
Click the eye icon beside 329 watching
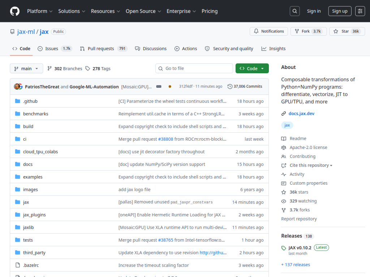284,201
